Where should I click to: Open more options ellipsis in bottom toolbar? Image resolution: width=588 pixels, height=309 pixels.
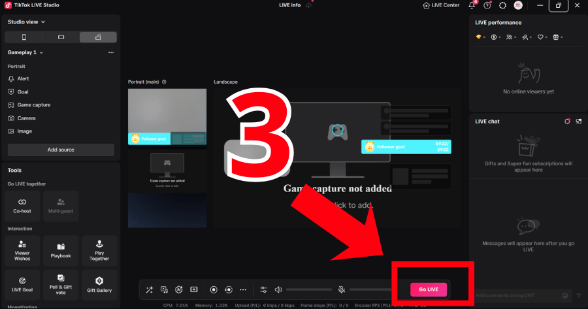(243, 289)
